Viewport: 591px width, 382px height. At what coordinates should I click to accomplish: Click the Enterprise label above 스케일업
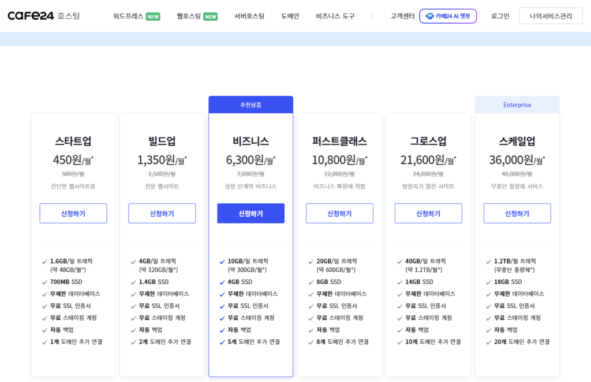[x=517, y=105]
